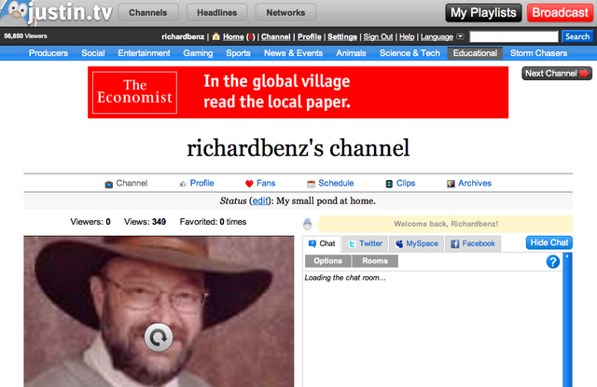Switch to the Clips tab
Screen dimensions: 597x387
[x=400, y=184]
